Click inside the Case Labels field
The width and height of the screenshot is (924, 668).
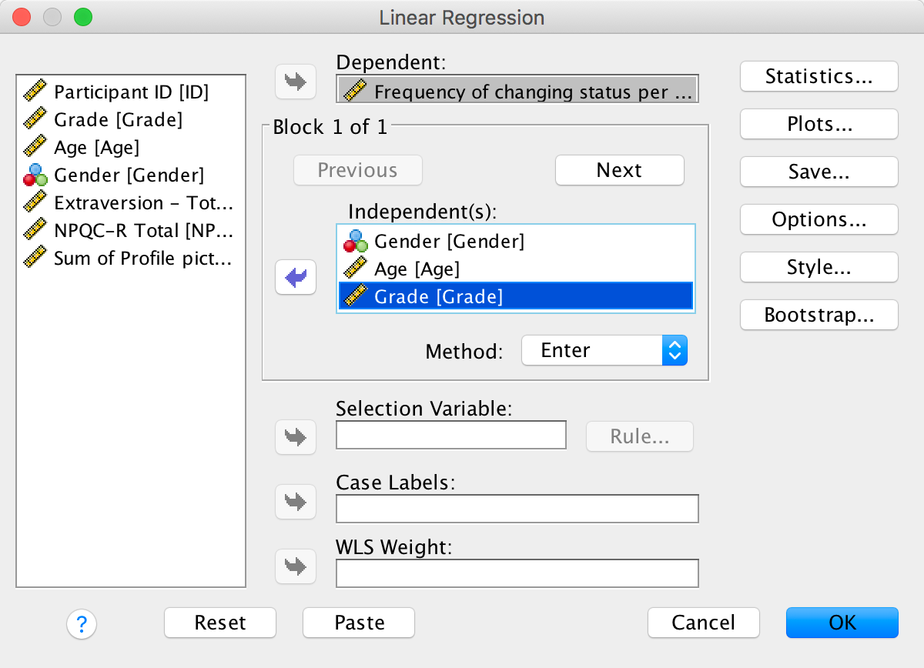tap(517, 509)
